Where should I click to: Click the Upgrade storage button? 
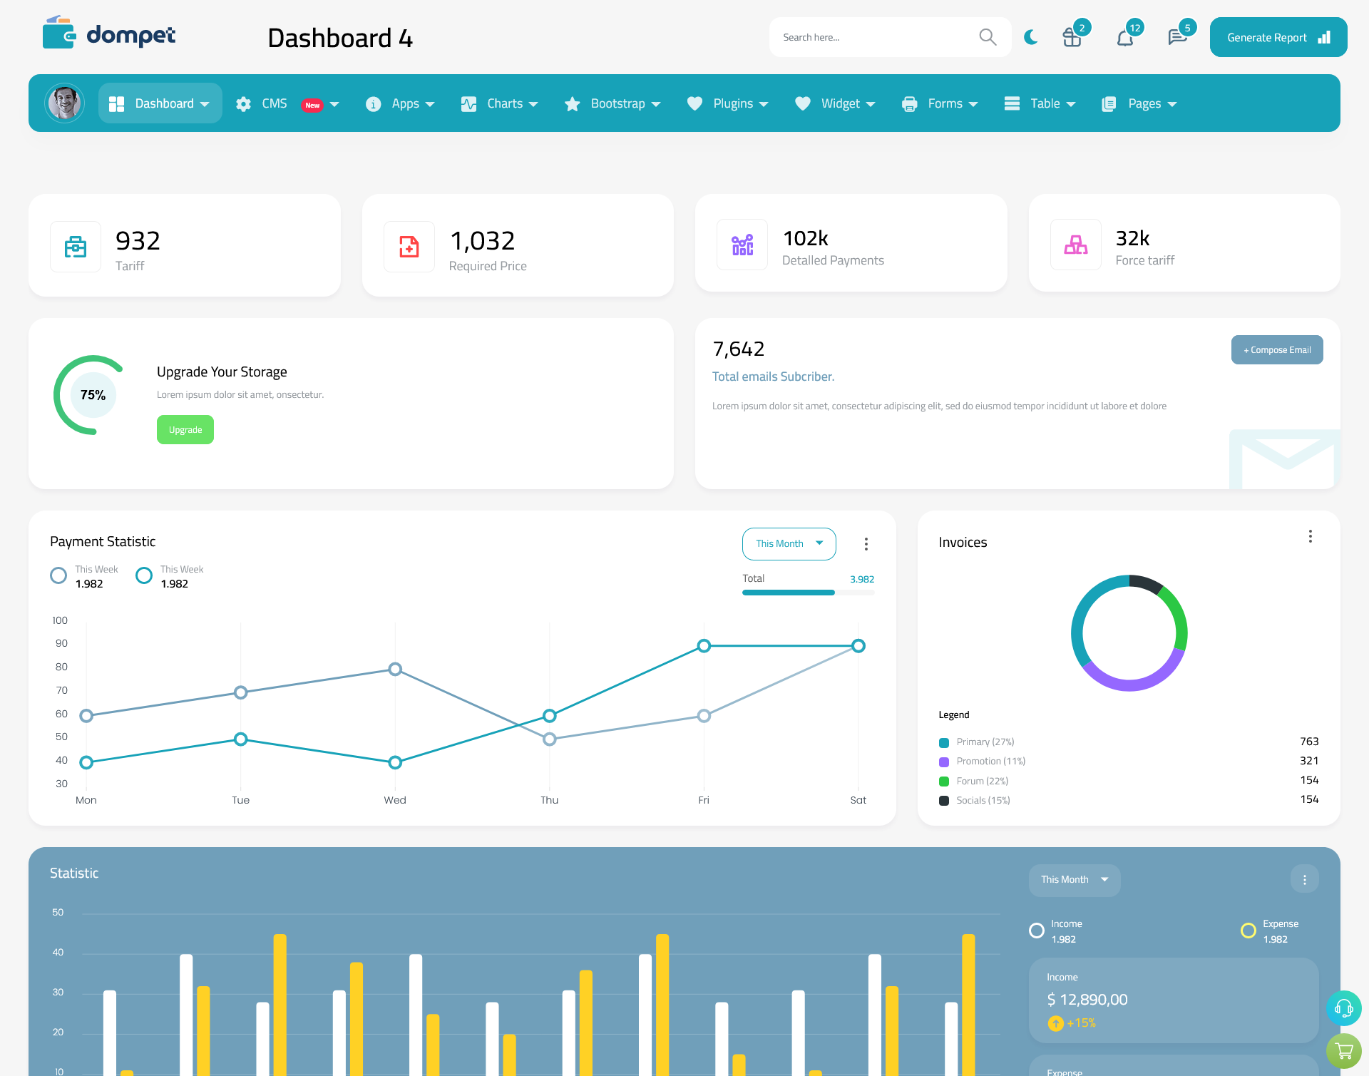185,429
